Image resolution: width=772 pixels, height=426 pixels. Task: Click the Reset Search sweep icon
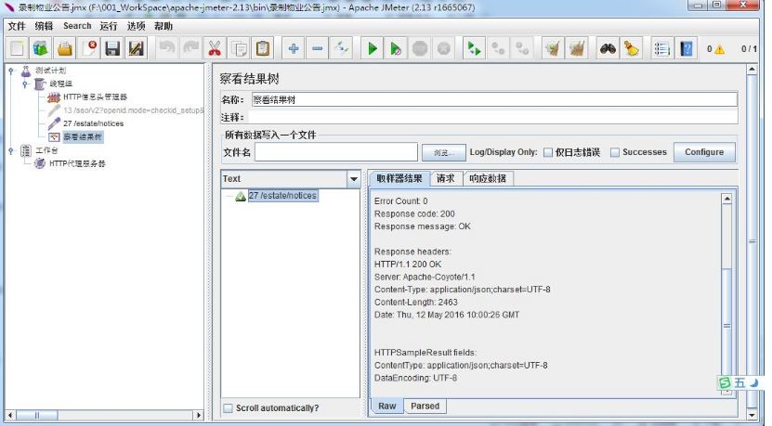pyautogui.click(x=631, y=48)
